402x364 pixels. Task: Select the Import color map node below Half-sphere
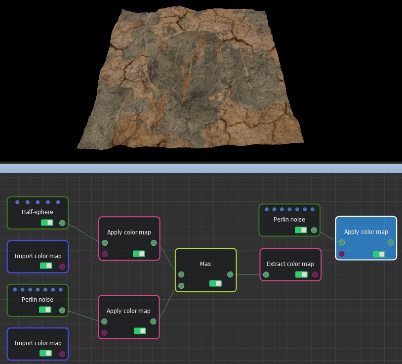point(38,256)
